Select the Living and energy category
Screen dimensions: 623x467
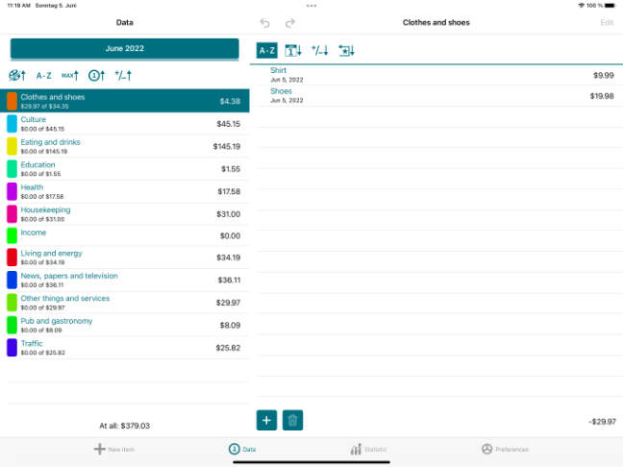(125, 258)
